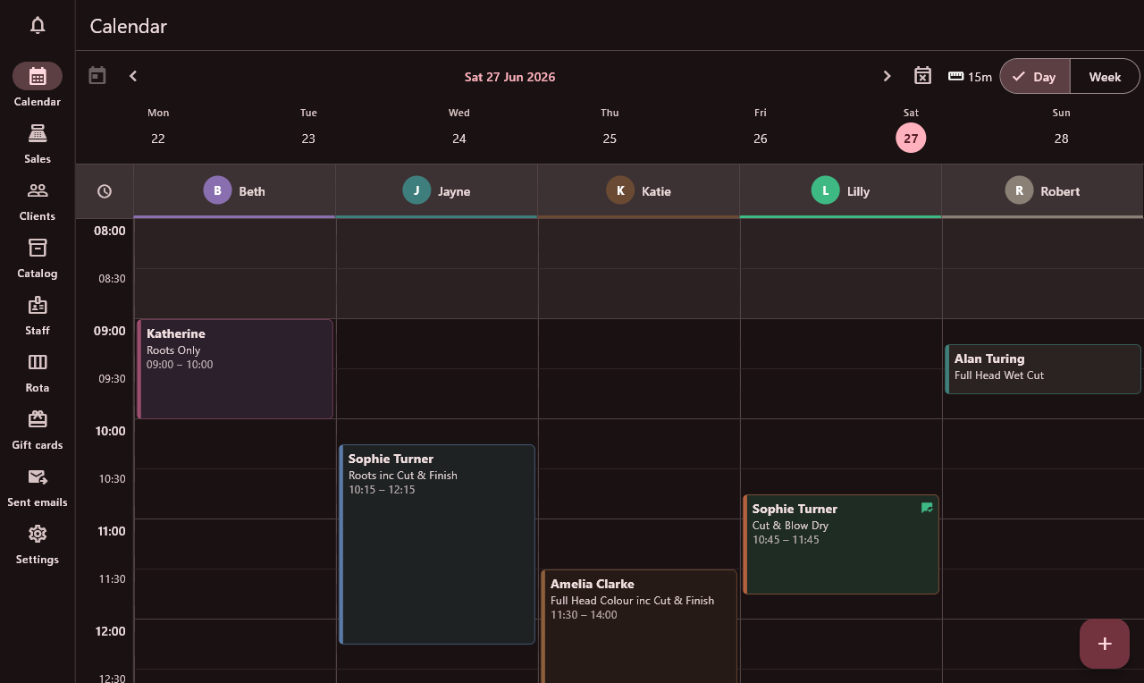Open the Settings section
Image resolution: width=1144 pixels, height=683 pixels.
38,544
